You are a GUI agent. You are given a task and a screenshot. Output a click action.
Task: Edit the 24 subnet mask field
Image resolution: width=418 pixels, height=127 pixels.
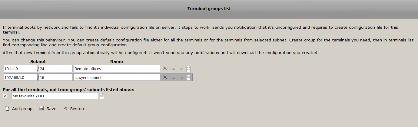point(56,69)
